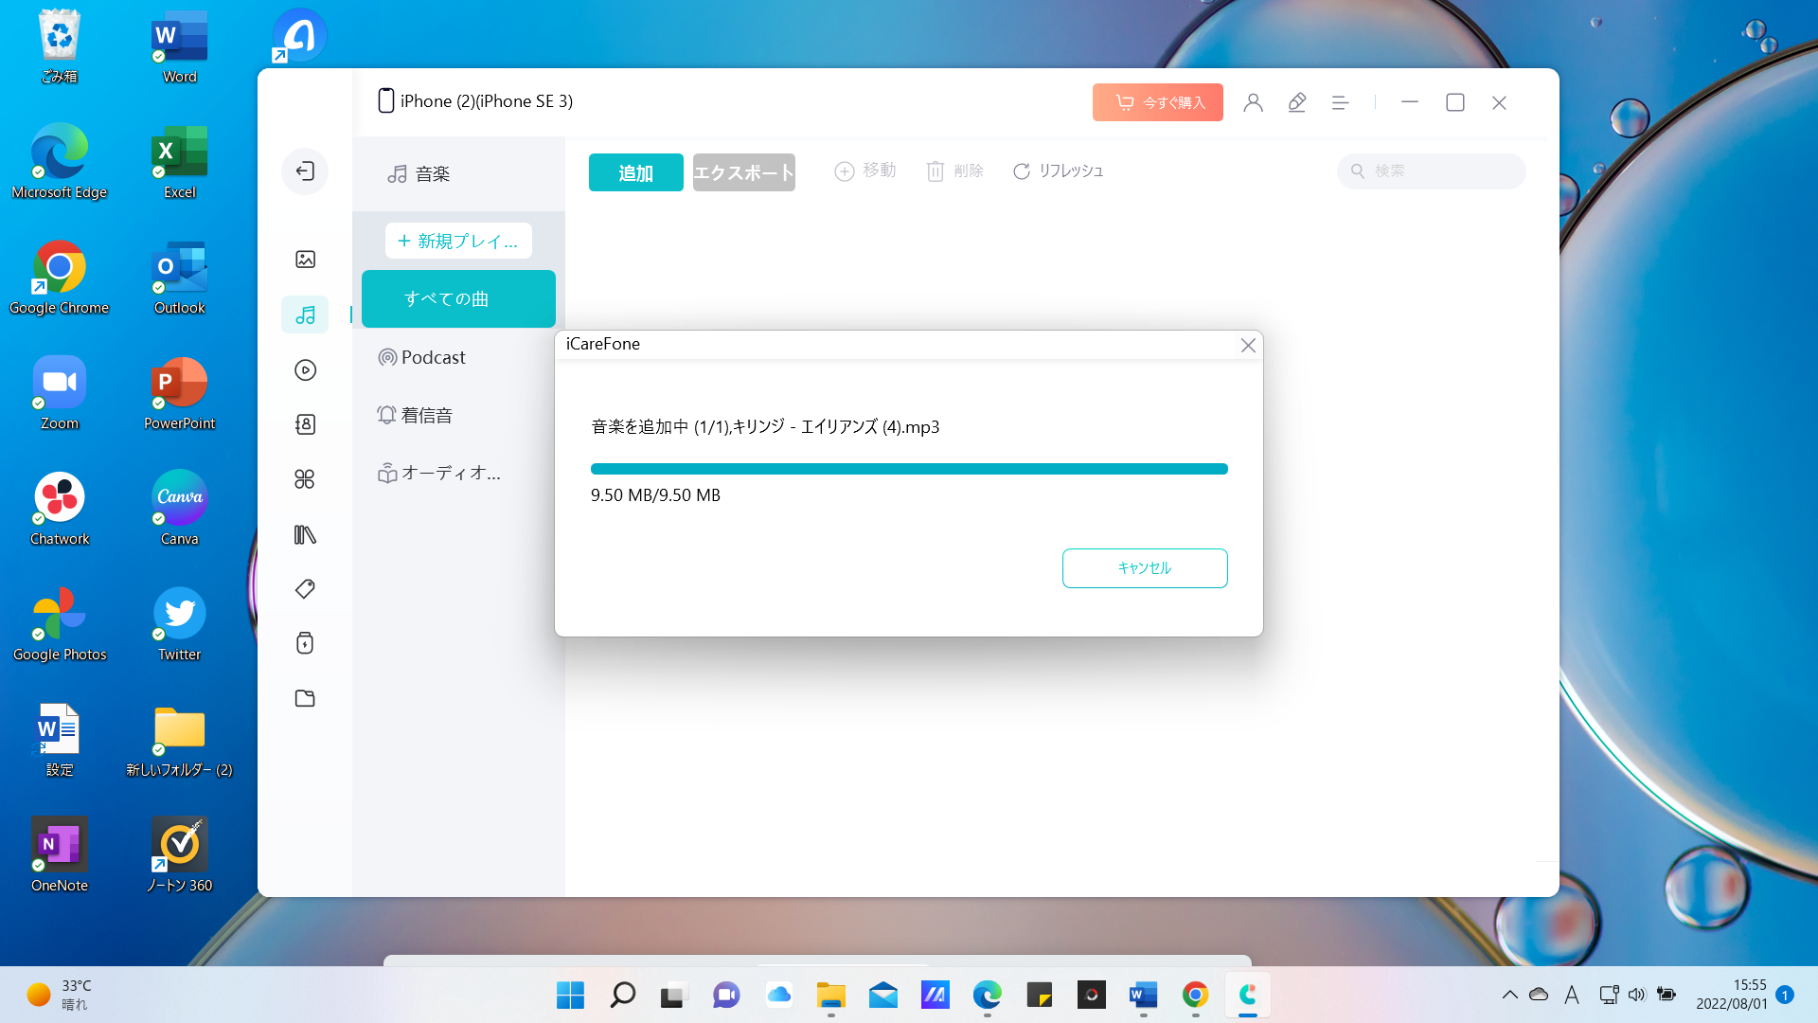
Task: Click the sidebar back arrow icon
Action: [x=305, y=171]
